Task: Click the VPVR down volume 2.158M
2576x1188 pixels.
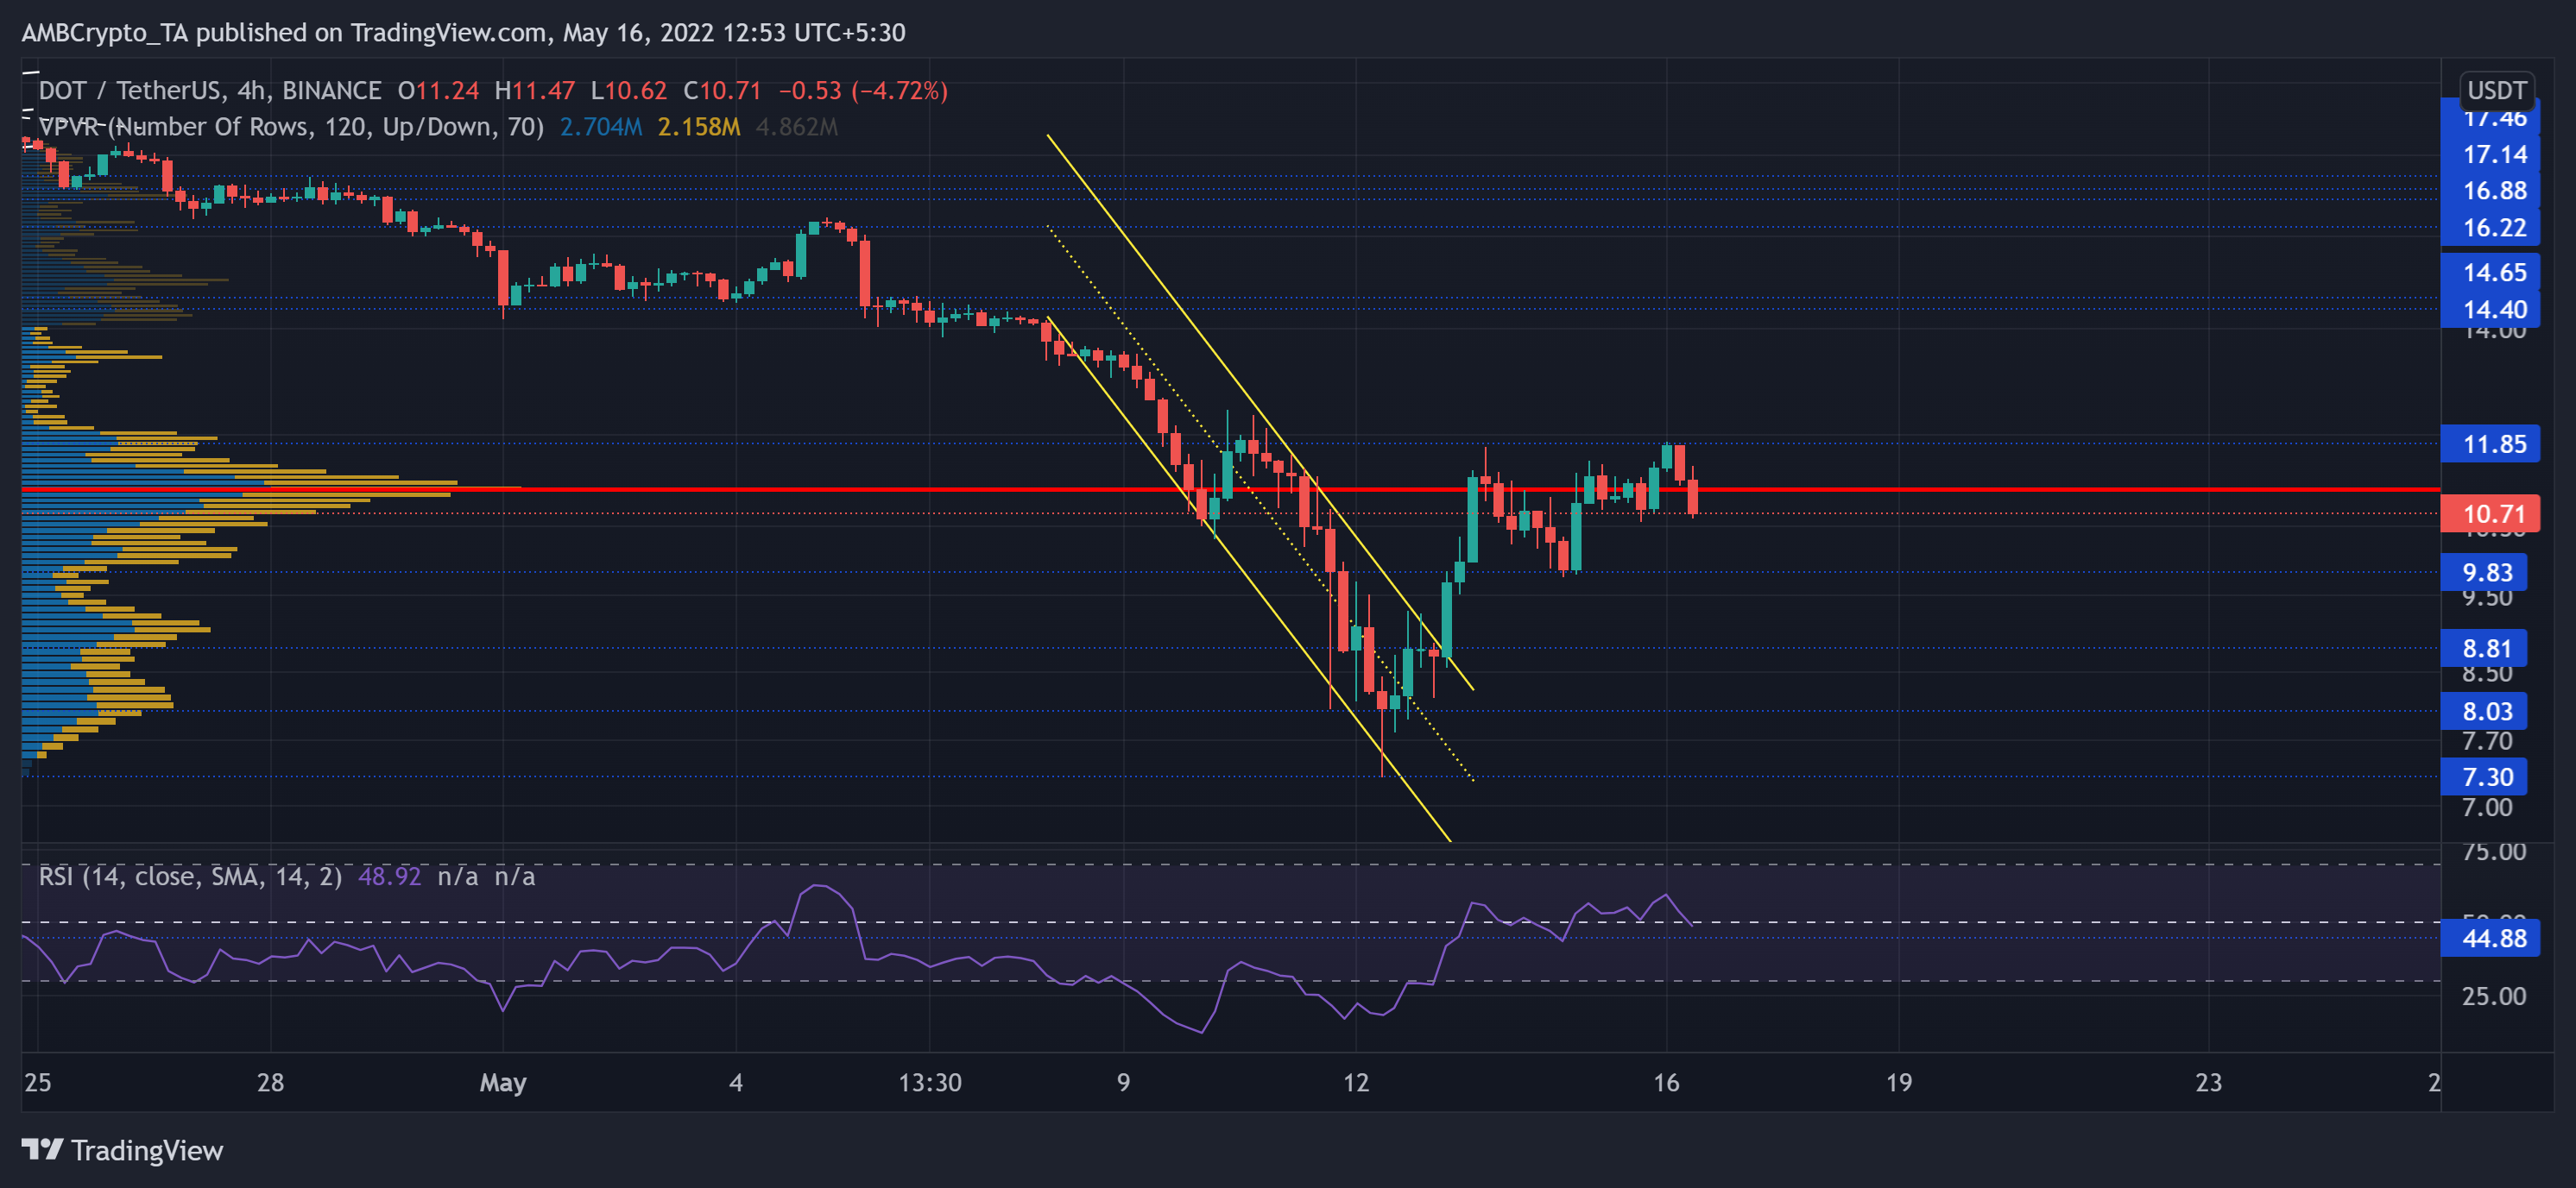Action: pyautogui.click(x=699, y=127)
